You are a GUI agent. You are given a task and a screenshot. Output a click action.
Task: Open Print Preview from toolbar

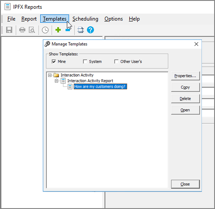pyautogui.click(x=32, y=30)
